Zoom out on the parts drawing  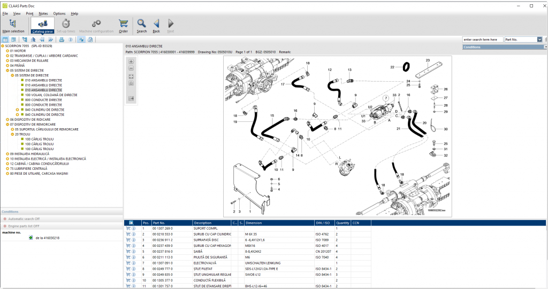click(x=131, y=68)
